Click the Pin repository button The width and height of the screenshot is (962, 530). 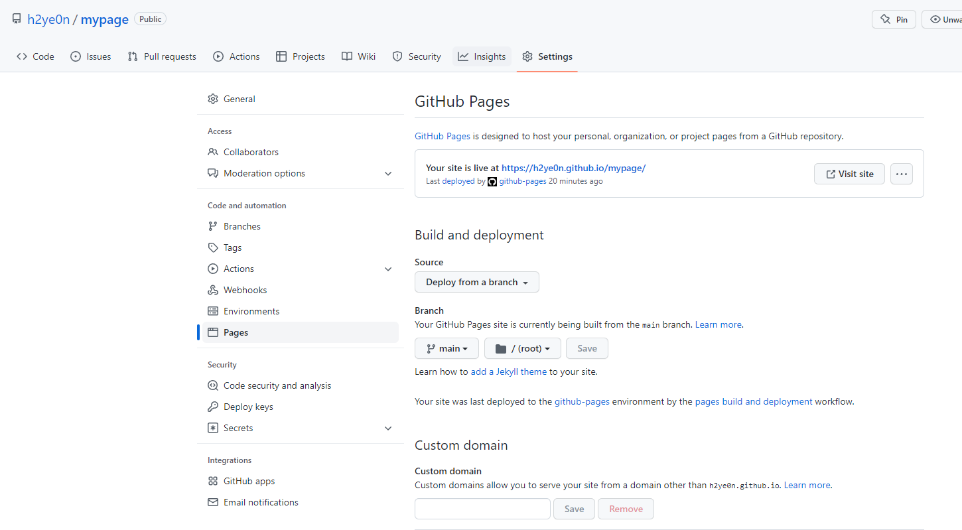click(894, 19)
